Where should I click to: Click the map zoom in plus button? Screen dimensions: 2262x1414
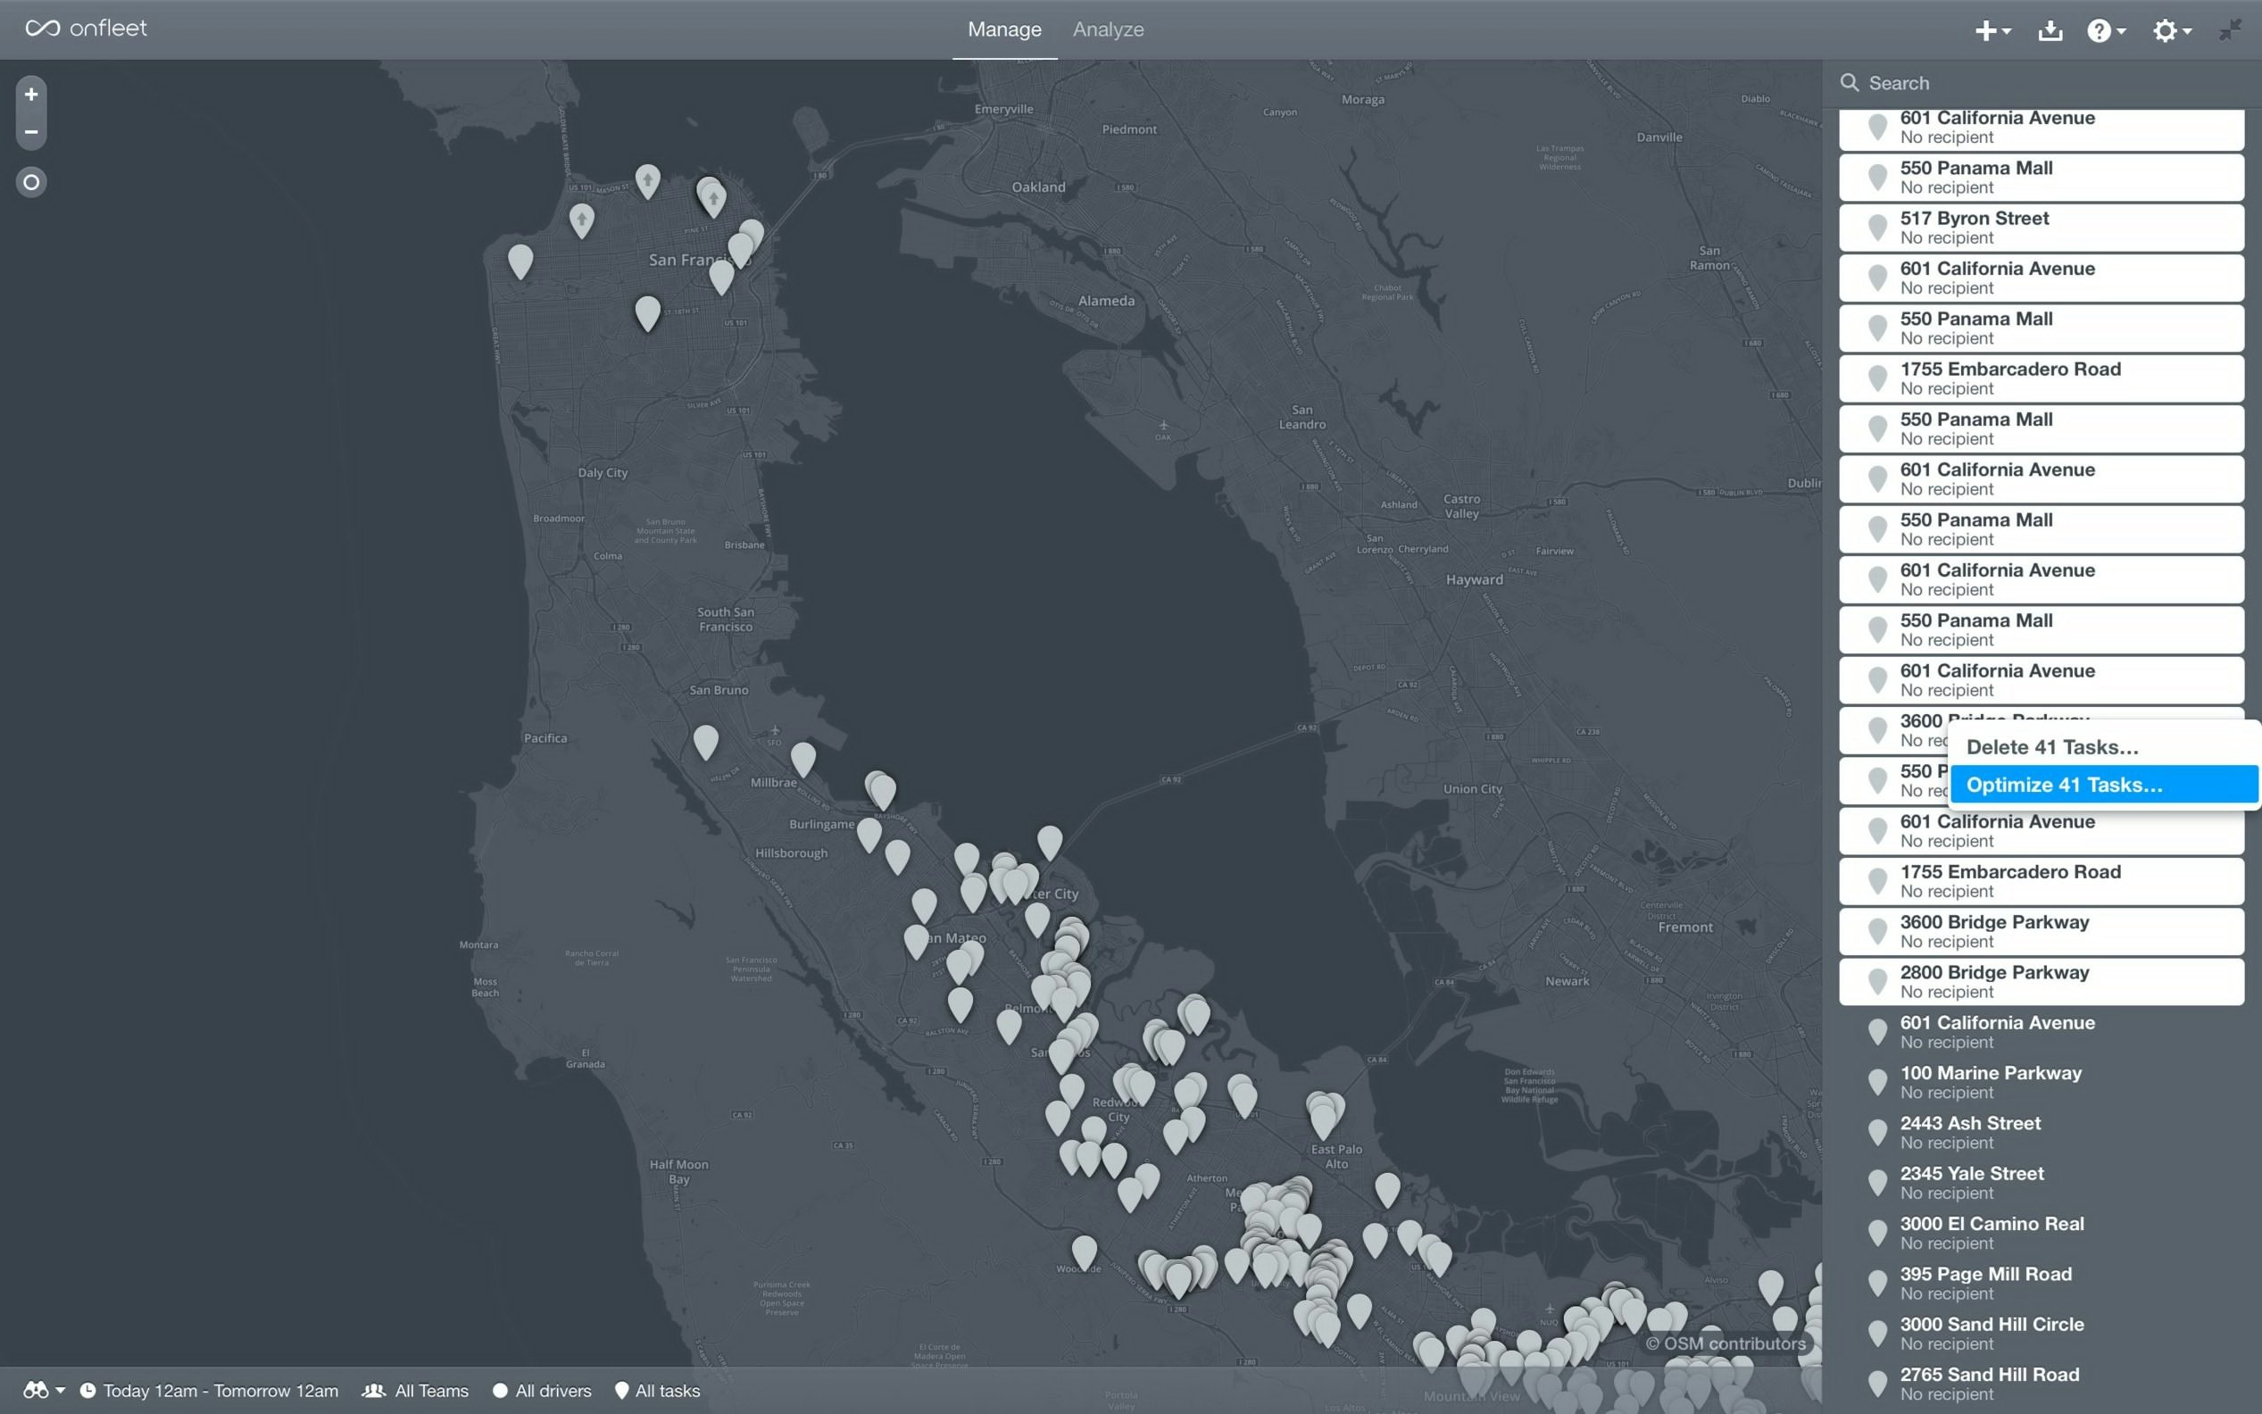click(x=31, y=95)
